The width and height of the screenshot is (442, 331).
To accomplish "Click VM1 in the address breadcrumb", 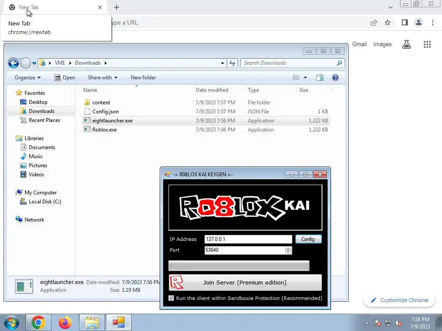I will pyautogui.click(x=60, y=63).
